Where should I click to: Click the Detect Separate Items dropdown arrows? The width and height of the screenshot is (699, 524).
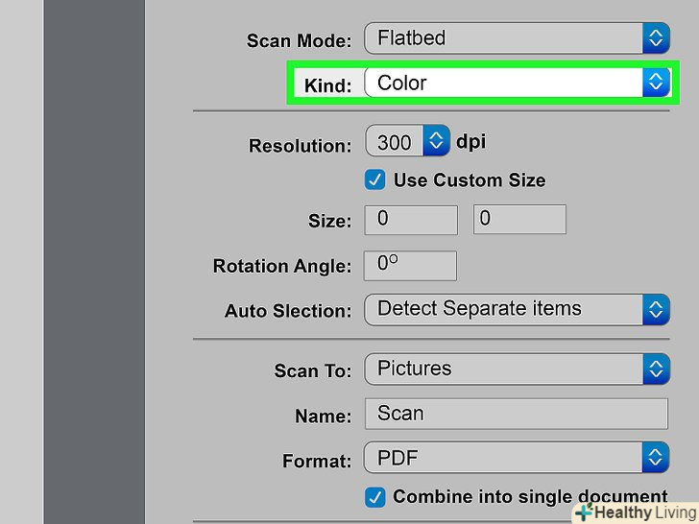tap(656, 309)
